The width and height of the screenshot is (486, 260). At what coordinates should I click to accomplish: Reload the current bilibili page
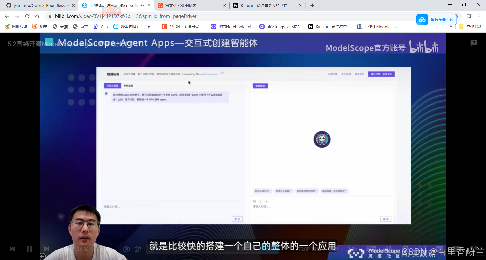tap(27, 16)
